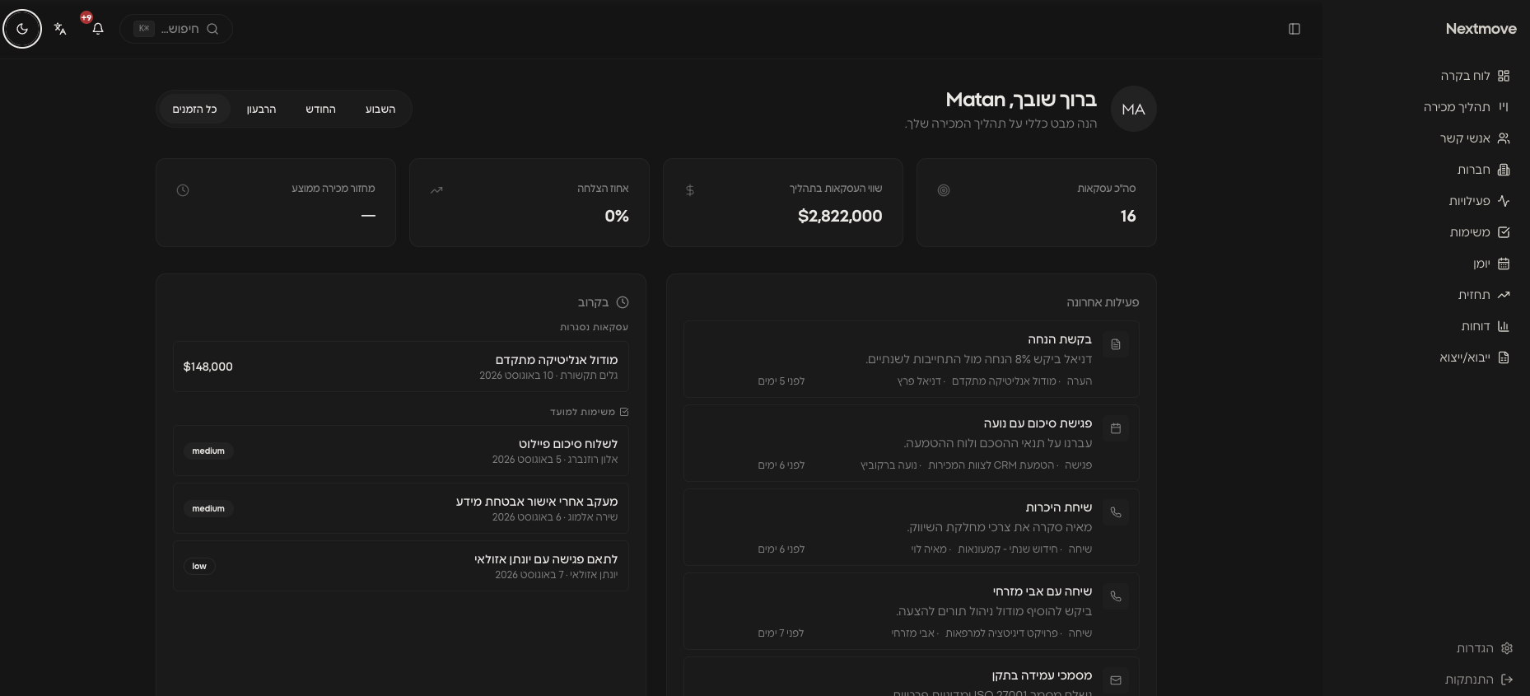Screen dimensions: 1530x696
Task: Click the trend icon on אחוז הצלחה card
Action: point(436,190)
